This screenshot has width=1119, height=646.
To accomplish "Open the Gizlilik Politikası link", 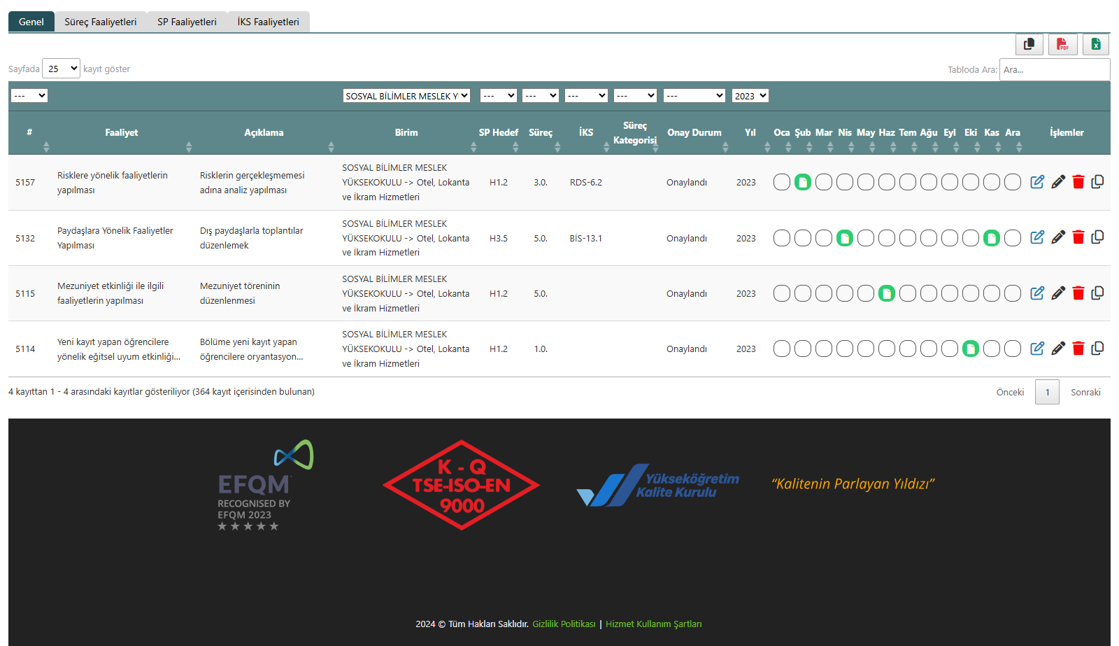I will (x=564, y=624).
